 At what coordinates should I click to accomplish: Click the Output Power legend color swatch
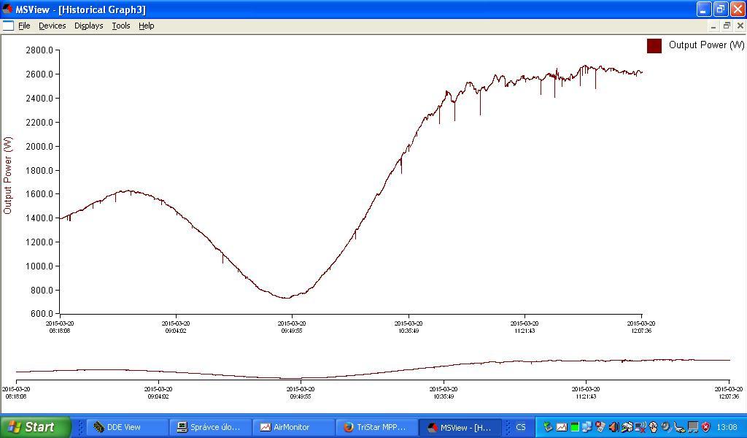[654, 45]
